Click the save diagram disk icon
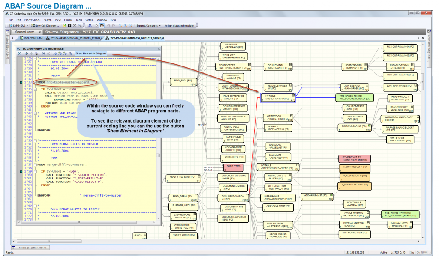 (70, 26)
